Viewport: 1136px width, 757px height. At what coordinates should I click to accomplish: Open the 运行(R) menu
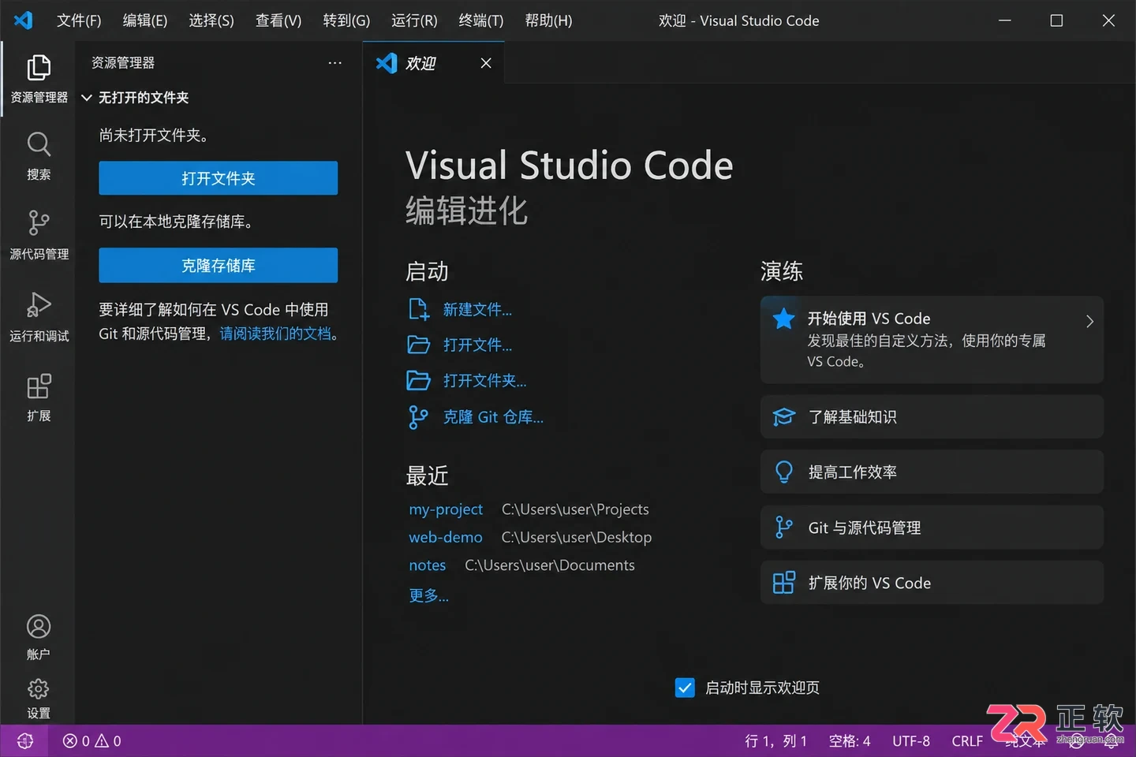(414, 21)
